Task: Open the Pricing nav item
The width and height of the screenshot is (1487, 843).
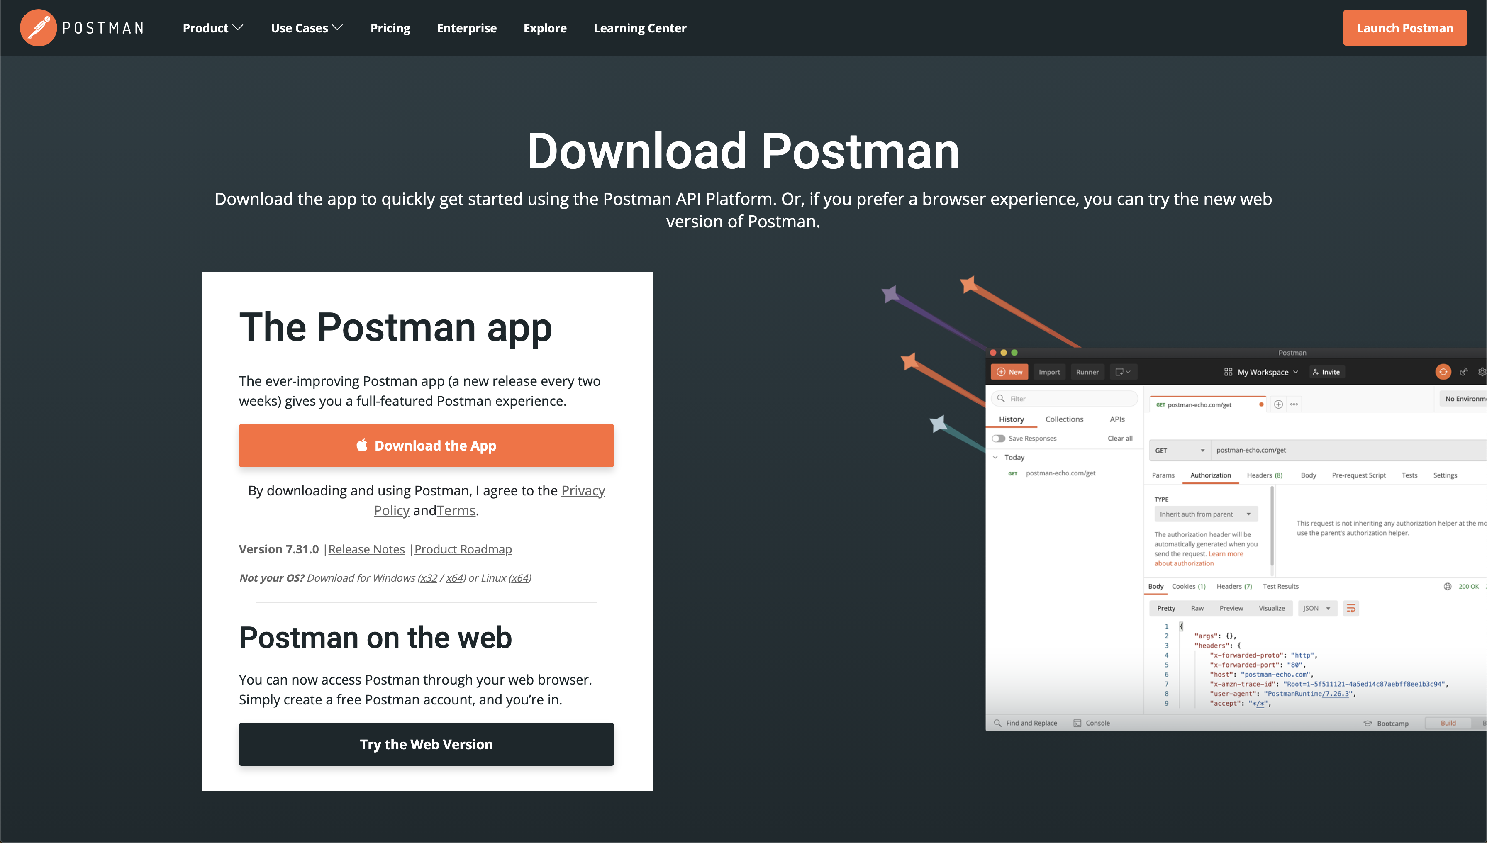Action: coord(390,28)
